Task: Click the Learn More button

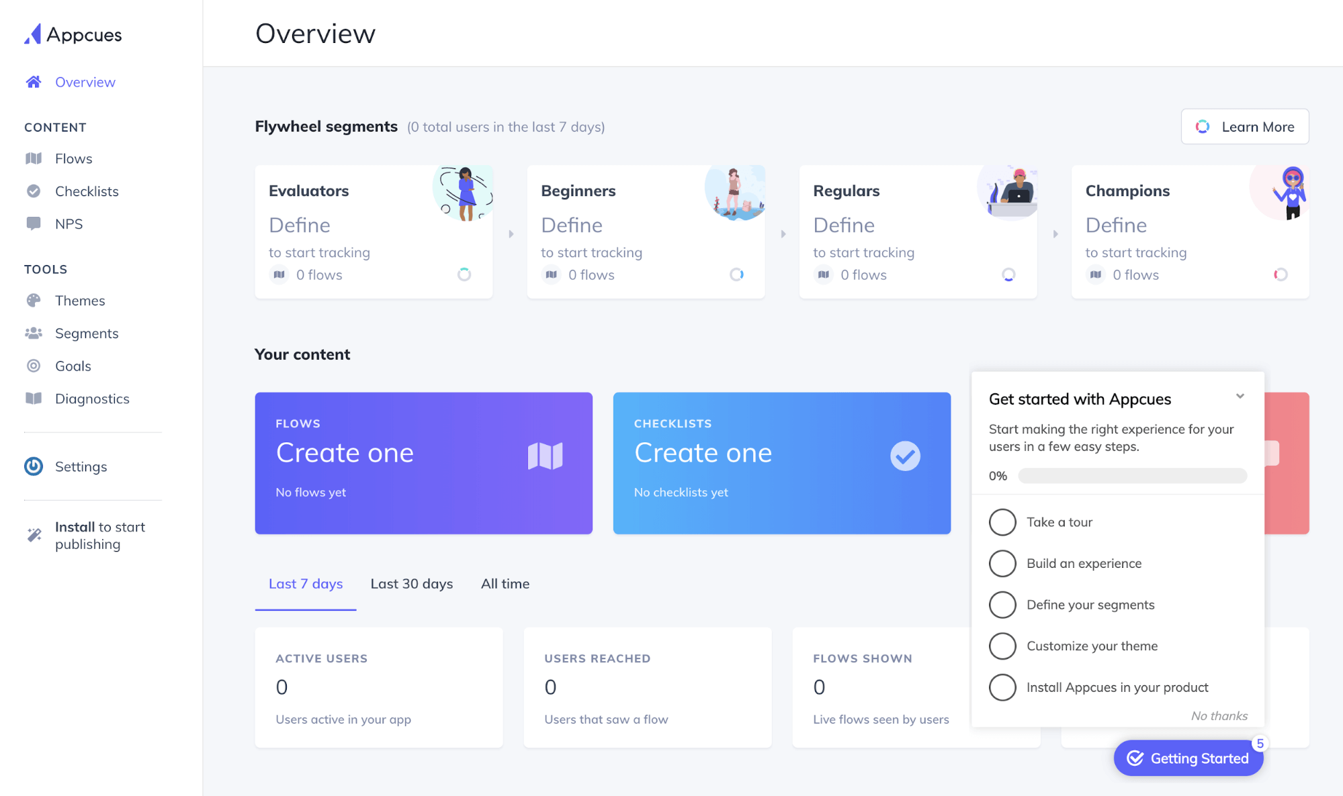Action: [1245, 127]
